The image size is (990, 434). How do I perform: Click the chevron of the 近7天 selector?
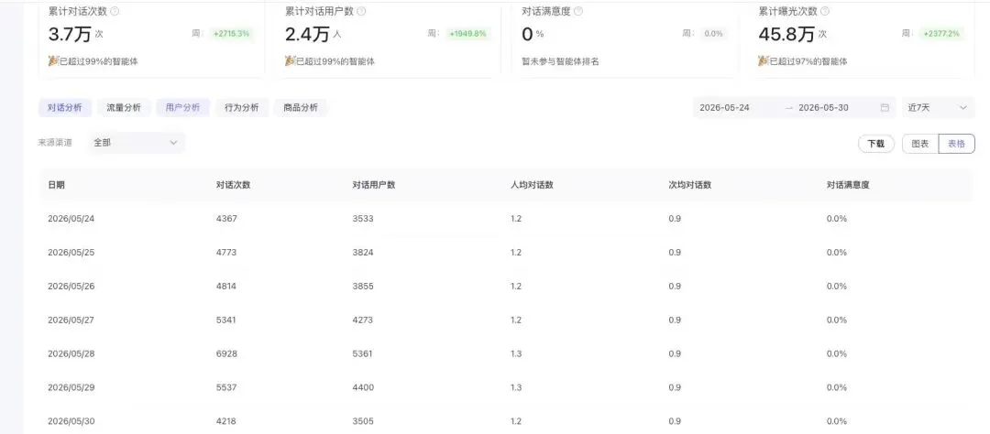click(962, 108)
